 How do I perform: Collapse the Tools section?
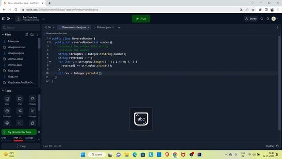[x=3, y=91]
